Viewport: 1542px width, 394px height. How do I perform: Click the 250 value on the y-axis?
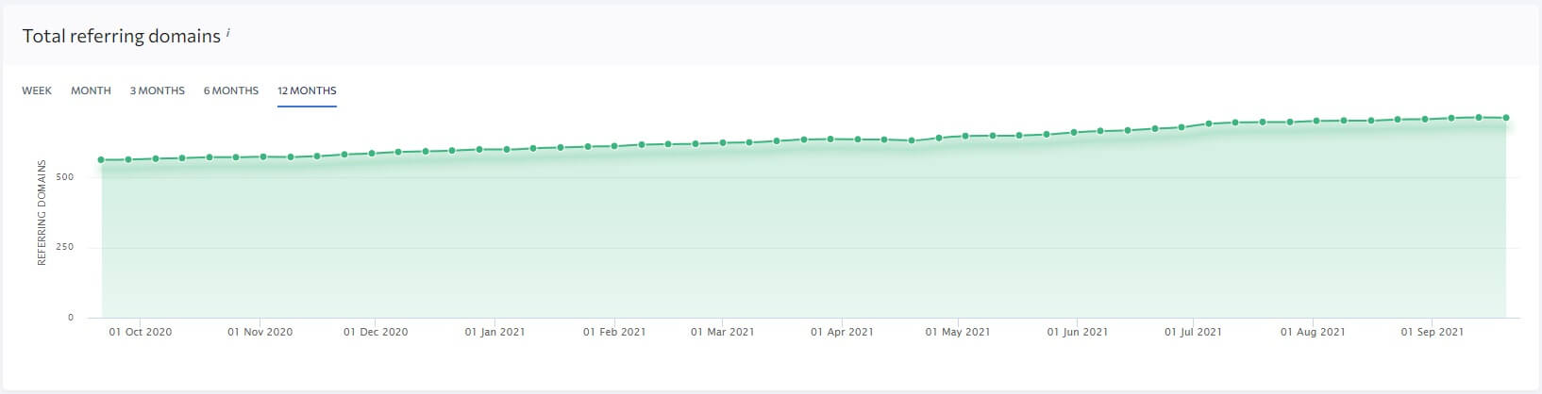[64, 247]
